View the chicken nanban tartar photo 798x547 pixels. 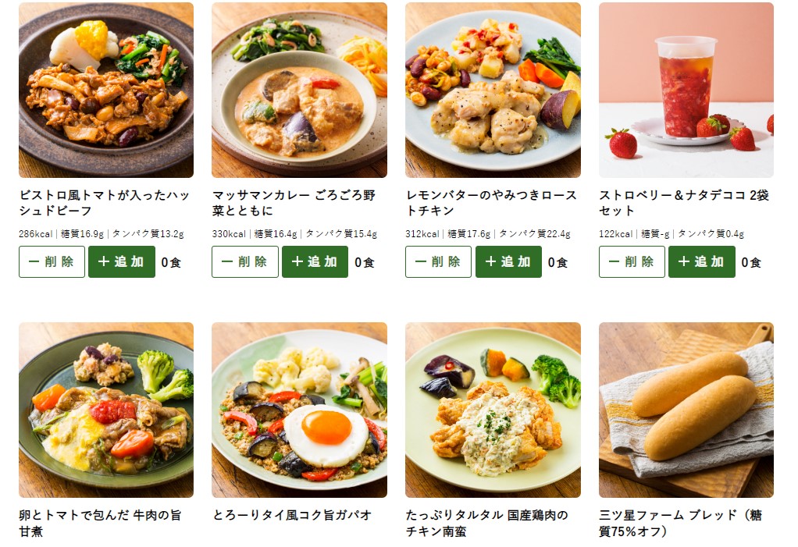493,410
